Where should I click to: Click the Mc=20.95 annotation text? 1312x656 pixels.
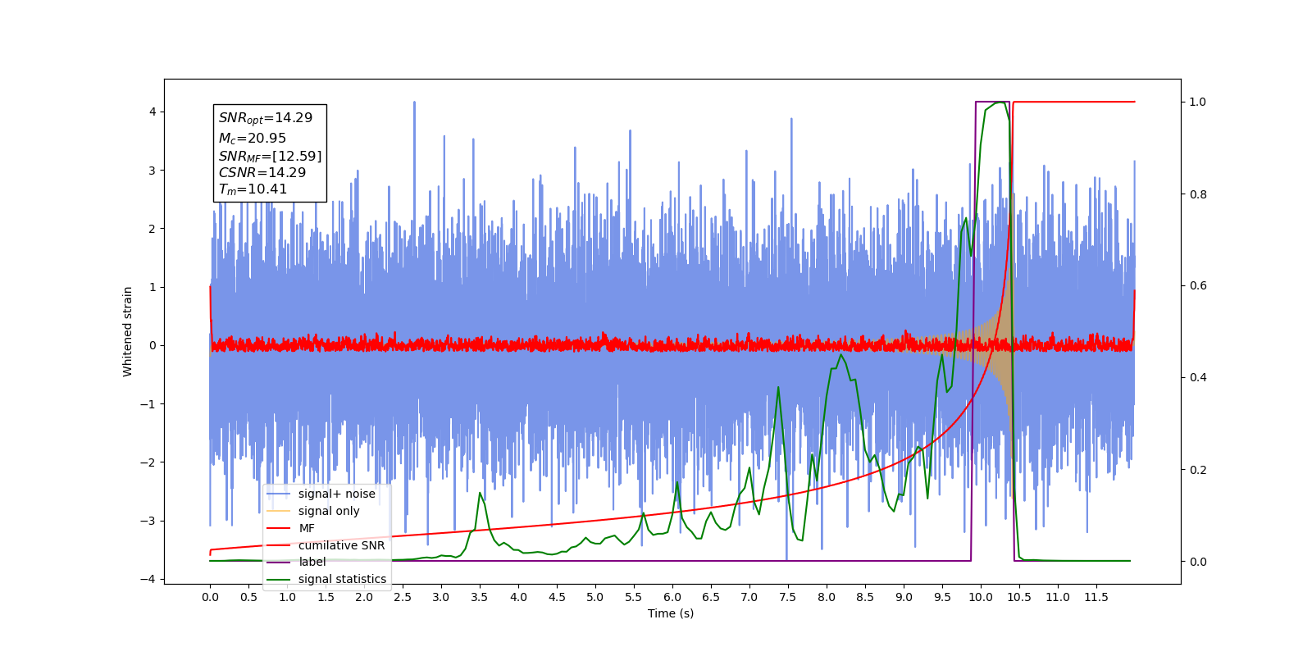click(253, 139)
